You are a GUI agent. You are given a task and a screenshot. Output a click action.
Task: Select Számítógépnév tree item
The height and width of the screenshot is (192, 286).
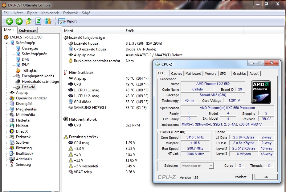[34, 54]
